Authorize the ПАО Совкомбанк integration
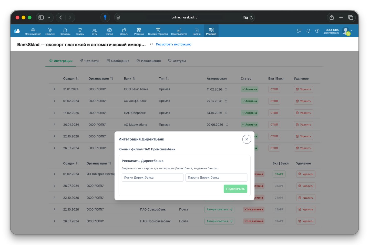 220,209
